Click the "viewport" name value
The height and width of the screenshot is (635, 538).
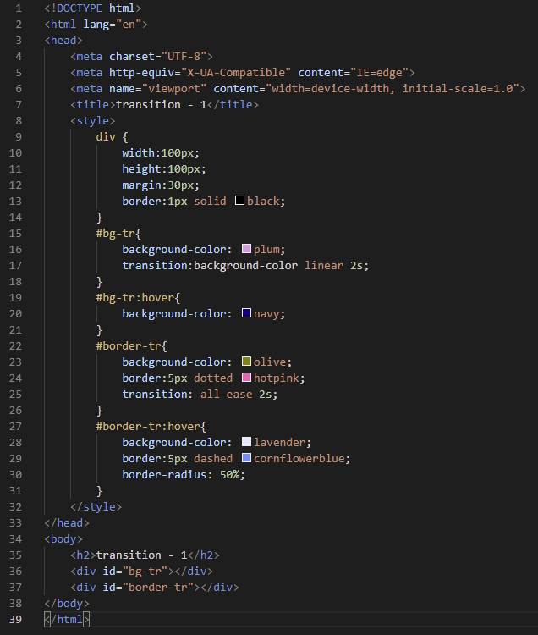tap(174, 89)
